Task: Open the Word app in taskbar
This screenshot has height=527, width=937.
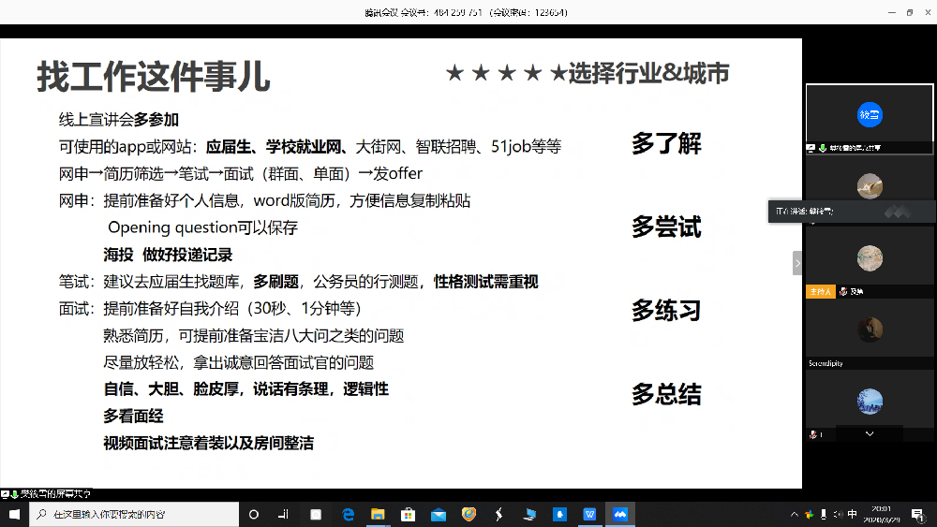Action: 589,514
